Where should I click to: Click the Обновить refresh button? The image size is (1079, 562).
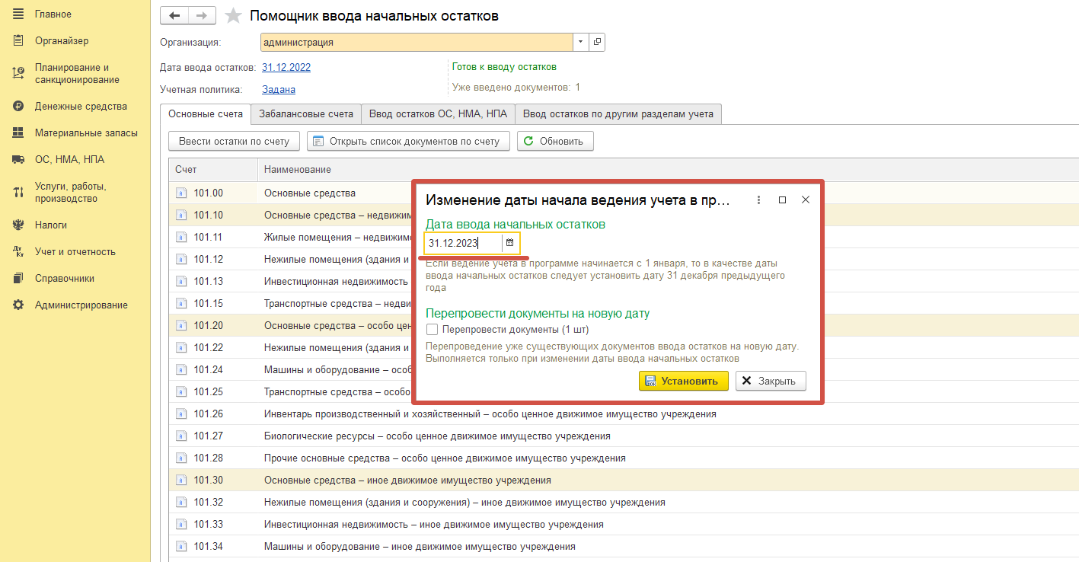555,141
